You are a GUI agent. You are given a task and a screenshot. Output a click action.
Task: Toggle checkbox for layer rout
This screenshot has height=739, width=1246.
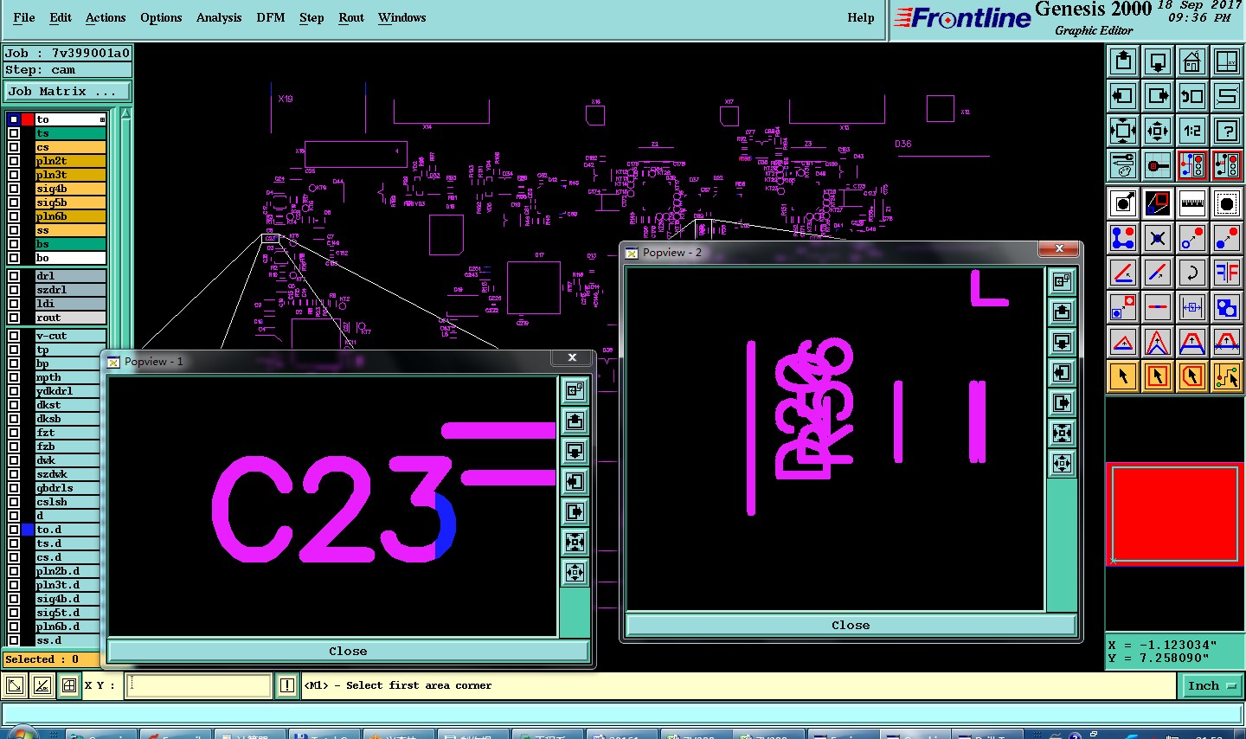14,318
